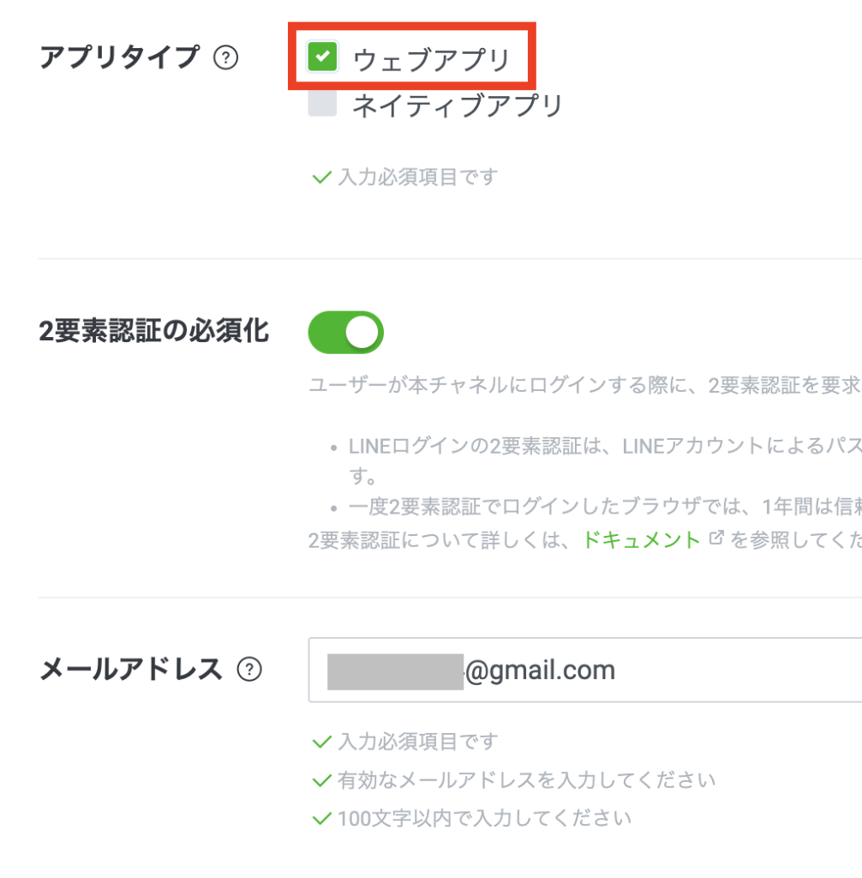Click the メールアドレス field label
862x878 pixels.
pos(130,669)
